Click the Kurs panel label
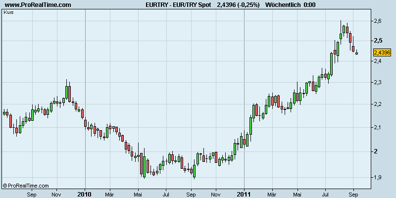The image size is (396, 198). tap(8, 12)
